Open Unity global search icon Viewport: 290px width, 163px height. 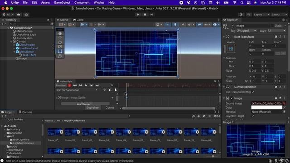[x=249, y=14]
